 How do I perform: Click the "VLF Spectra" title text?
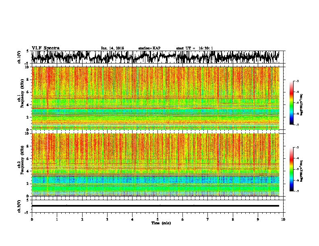coord(46,48)
